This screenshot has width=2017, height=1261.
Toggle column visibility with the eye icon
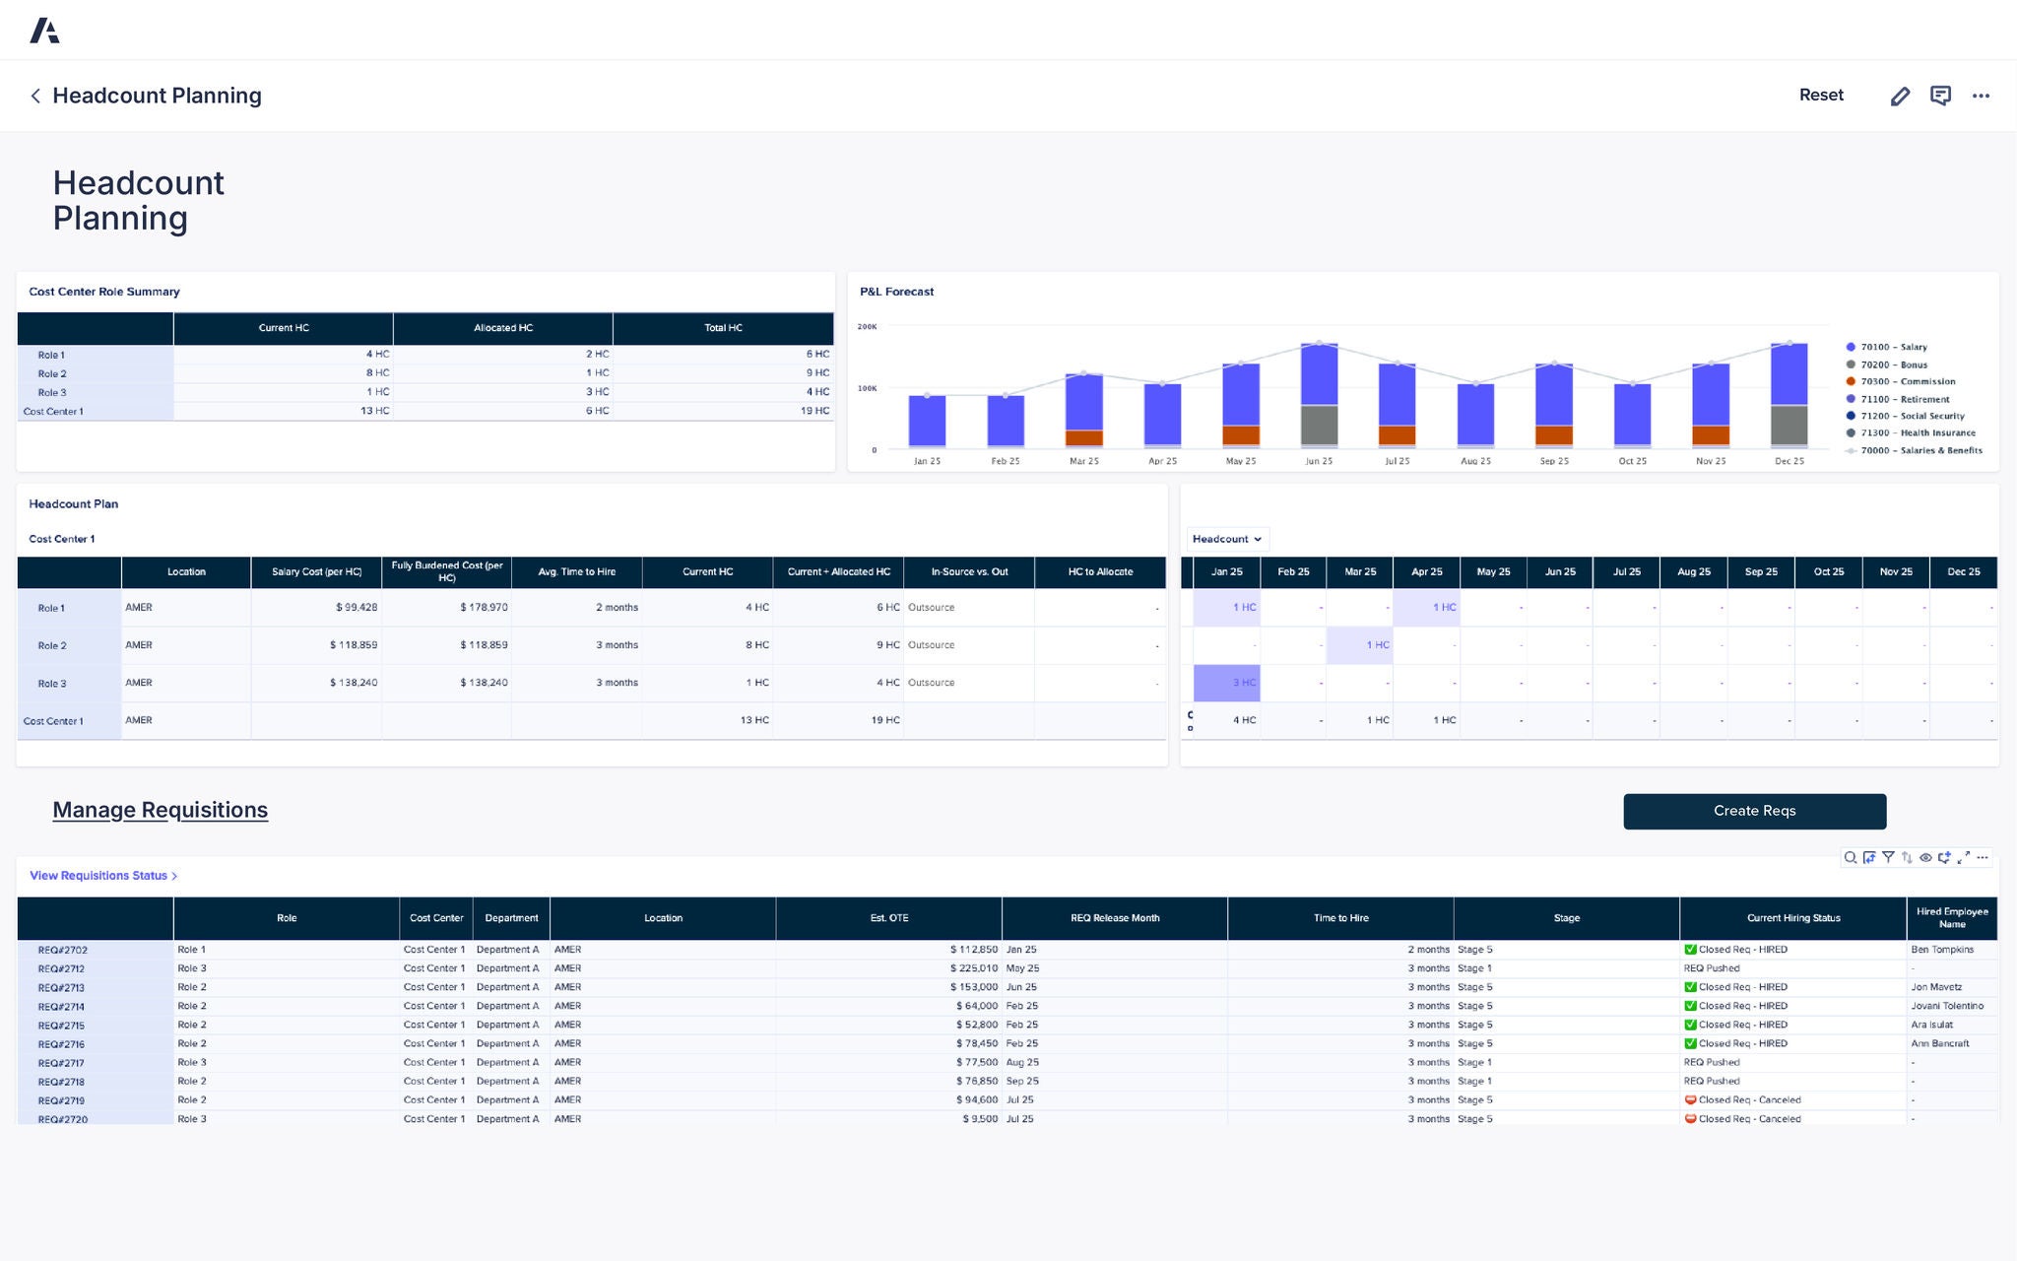click(x=1926, y=857)
